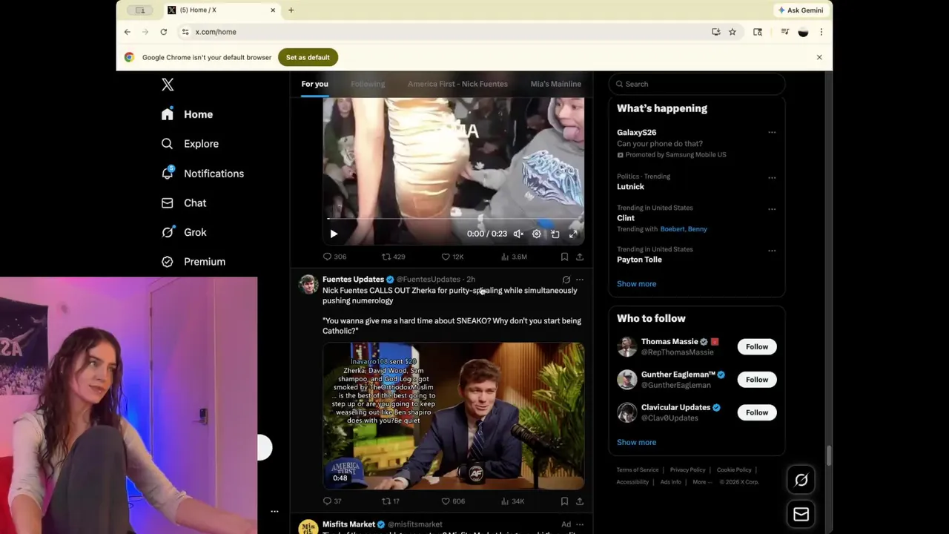Open Premium in the sidebar
949x534 pixels.
coord(194,262)
